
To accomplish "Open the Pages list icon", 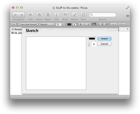I will (48, 15).
